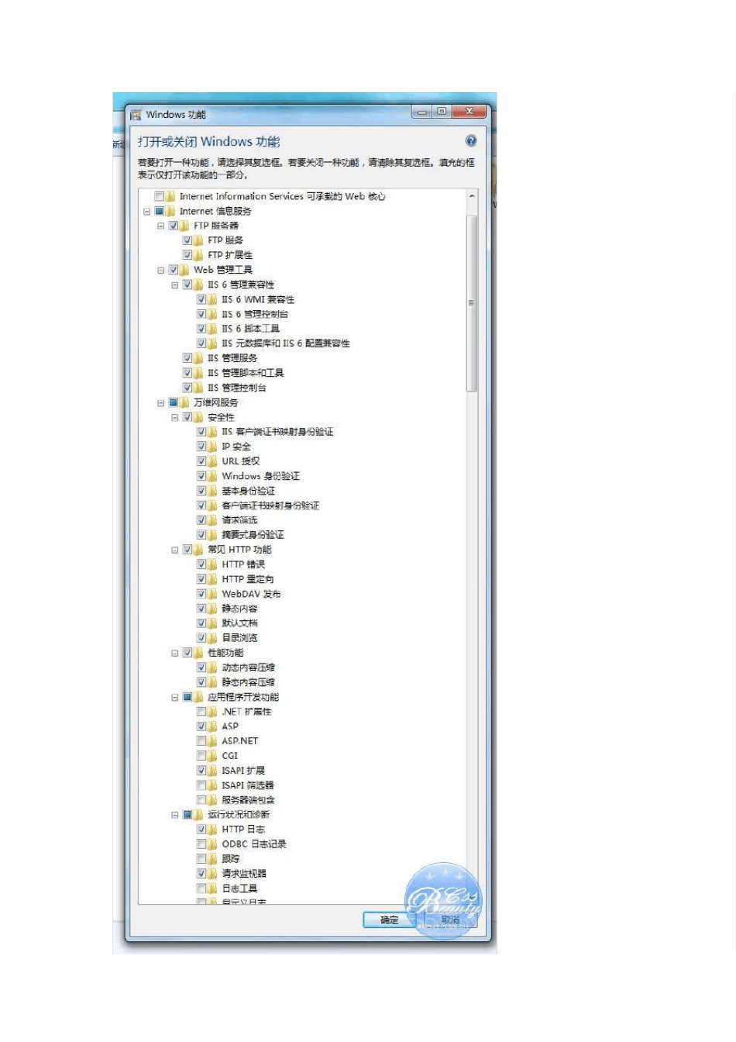This screenshot has height=1042, width=736.
Task: Uncheck the 请求监视器 checkbox
Action: tap(201, 874)
